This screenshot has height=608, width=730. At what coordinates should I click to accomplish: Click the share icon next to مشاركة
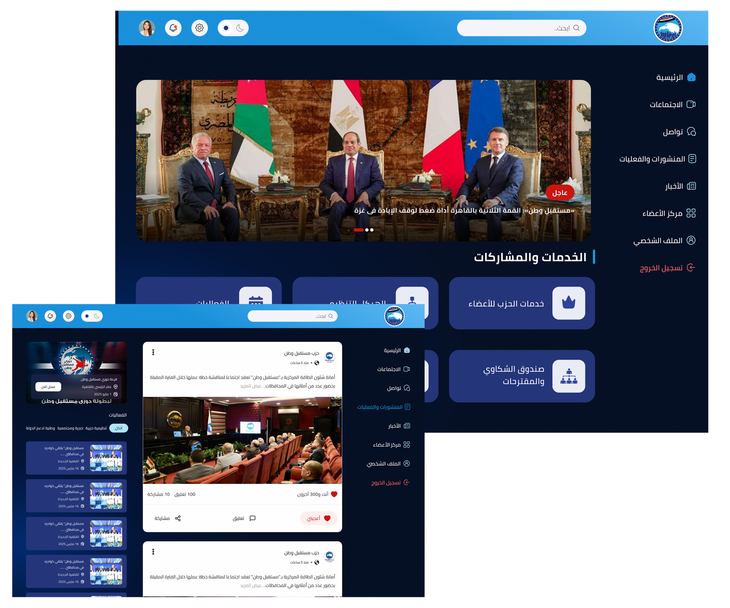[178, 518]
